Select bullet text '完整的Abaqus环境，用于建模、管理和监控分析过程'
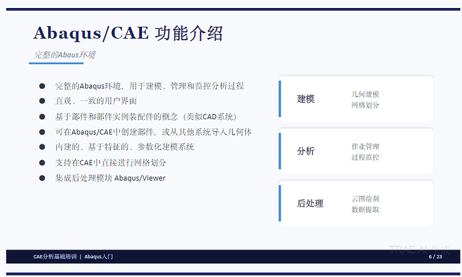The height and width of the screenshot is (277, 462). click(150, 86)
